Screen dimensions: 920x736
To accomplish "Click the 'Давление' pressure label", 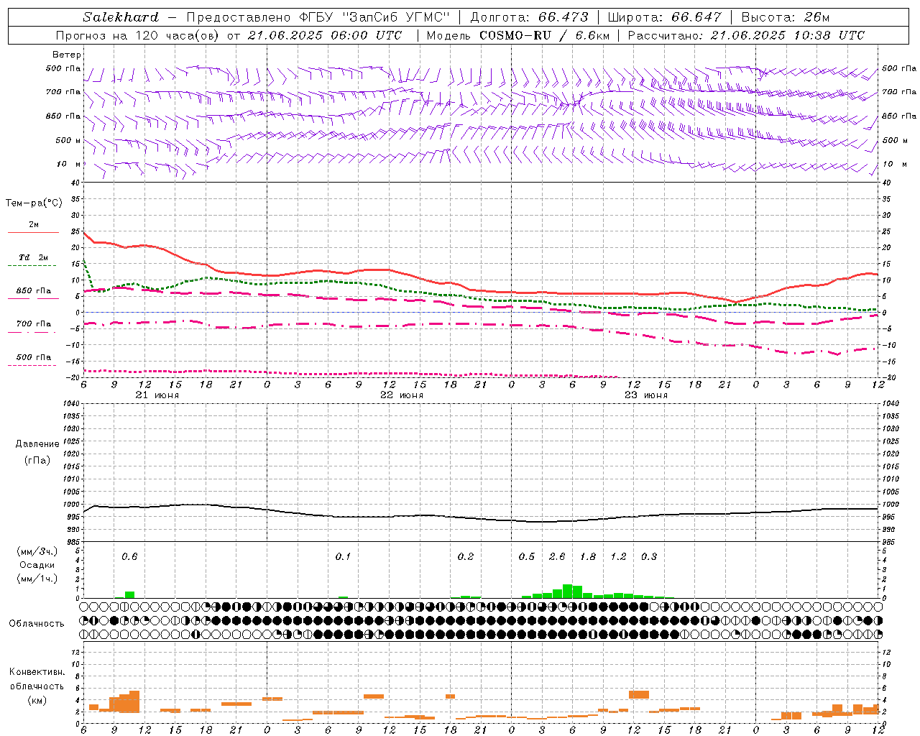I will point(37,444).
